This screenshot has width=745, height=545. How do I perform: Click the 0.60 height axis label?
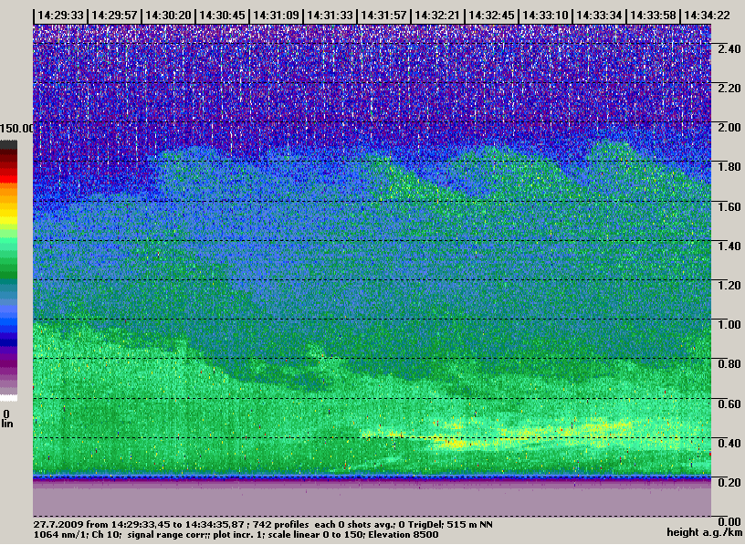coord(729,404)
